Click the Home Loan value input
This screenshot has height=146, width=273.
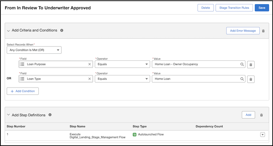(x=199, y=79)
